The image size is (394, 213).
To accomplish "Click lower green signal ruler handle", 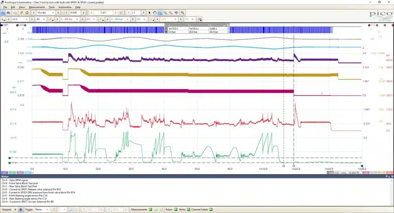I will click(10, 163).
